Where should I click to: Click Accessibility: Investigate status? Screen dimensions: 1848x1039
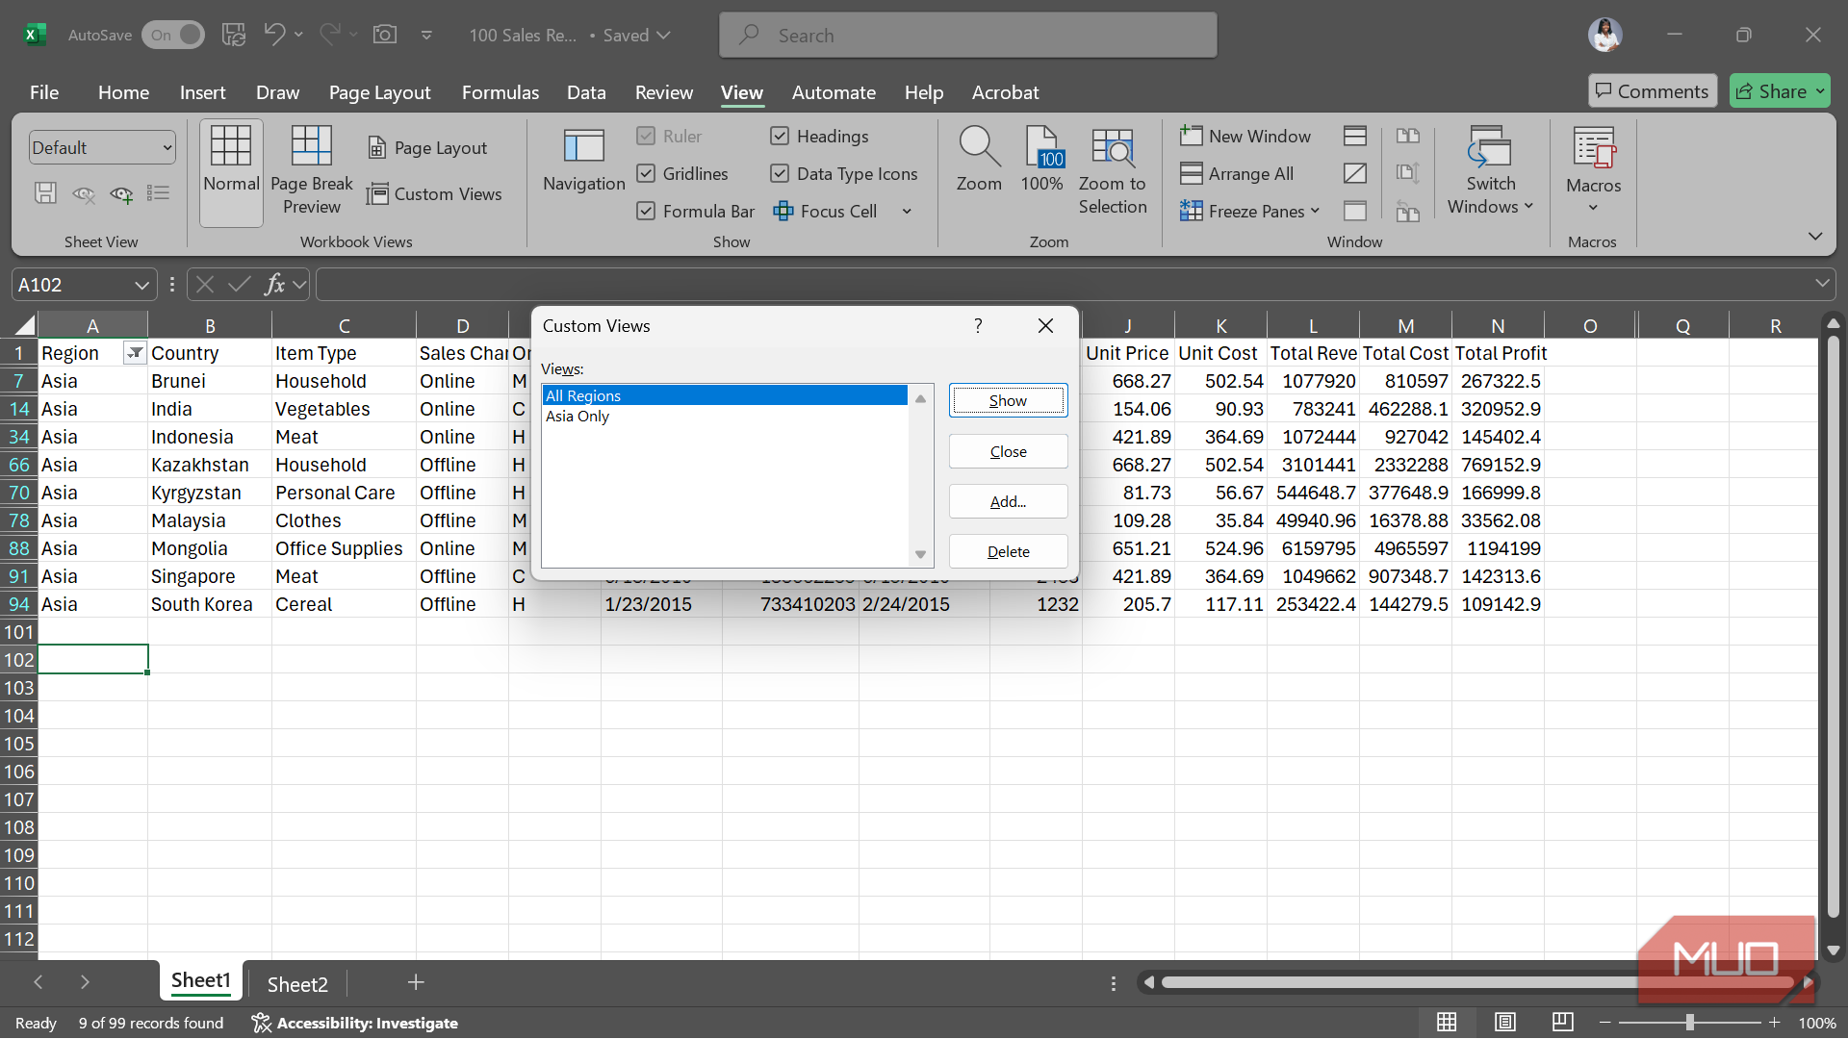point(355,1023)
